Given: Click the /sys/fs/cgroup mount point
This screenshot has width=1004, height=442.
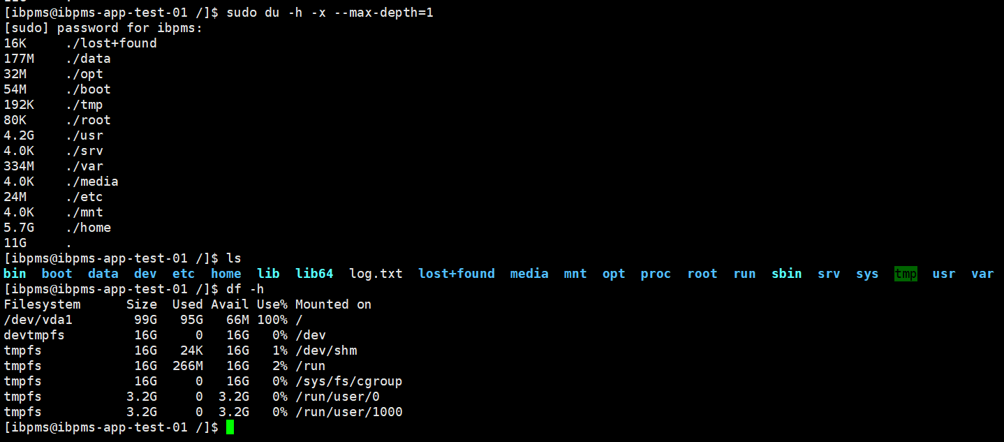Looking at the screenshot, I should 348,381.
